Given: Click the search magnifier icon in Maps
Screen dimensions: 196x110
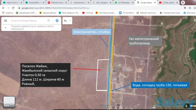Looking at the screenshot, I should click(x=49, y=21).
